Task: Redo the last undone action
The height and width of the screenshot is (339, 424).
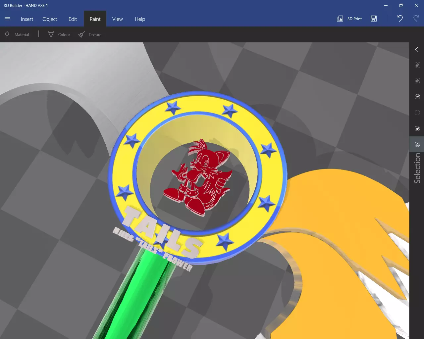Action: tap(416, 19)
